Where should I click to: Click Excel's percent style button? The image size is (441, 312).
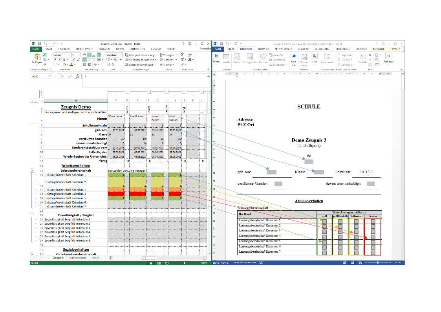click(x=115, y=60)
